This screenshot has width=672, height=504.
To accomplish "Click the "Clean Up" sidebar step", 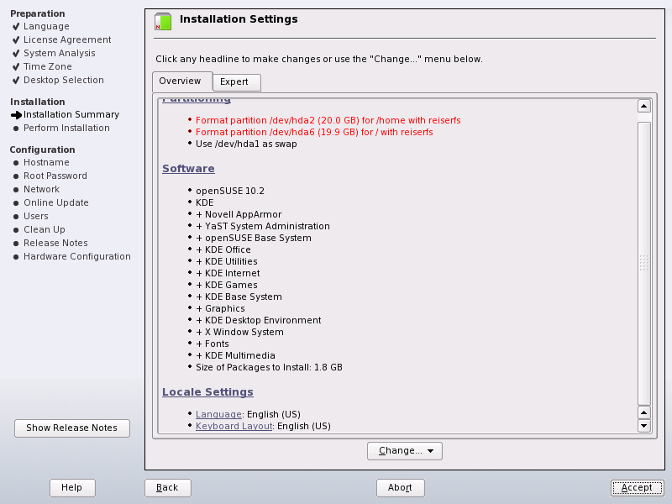I will coord(45,229).
